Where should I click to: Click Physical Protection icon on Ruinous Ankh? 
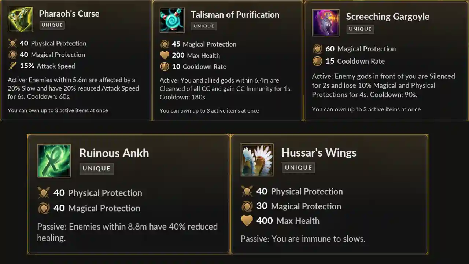pos(44,193)
